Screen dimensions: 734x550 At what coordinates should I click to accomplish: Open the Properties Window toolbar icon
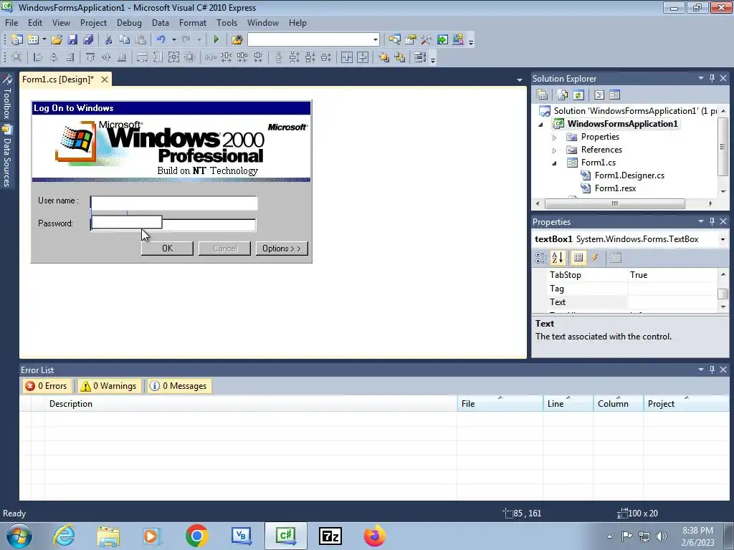pos(411,40)
